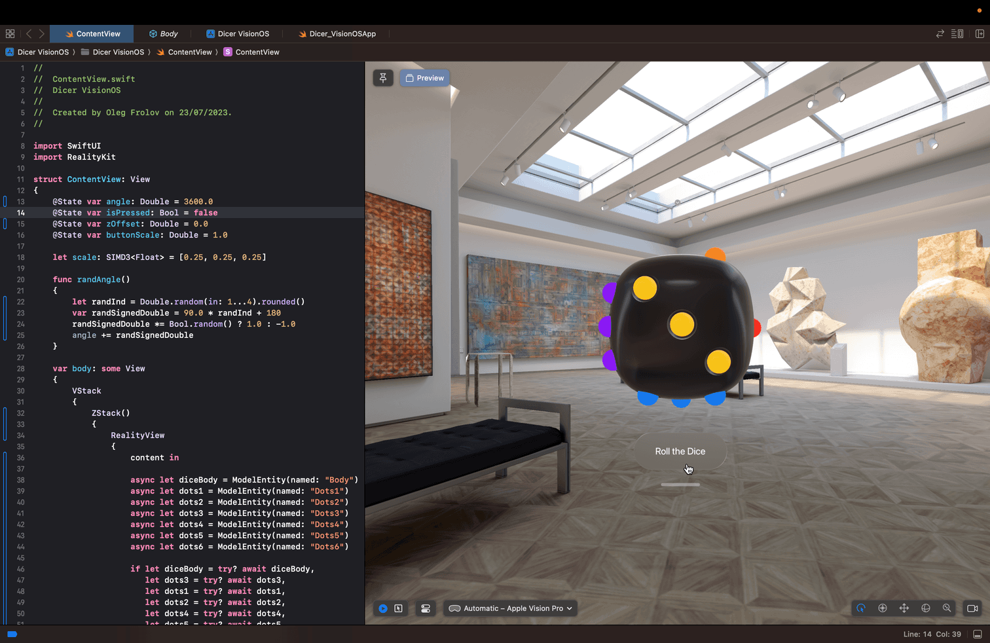This screenshot has width=990, height=643.
Task: Click the window grabber bar below button
Action: [680, 485]
